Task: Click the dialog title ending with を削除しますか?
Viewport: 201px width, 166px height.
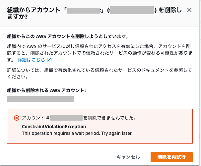Action: click(x=94, y=13)
